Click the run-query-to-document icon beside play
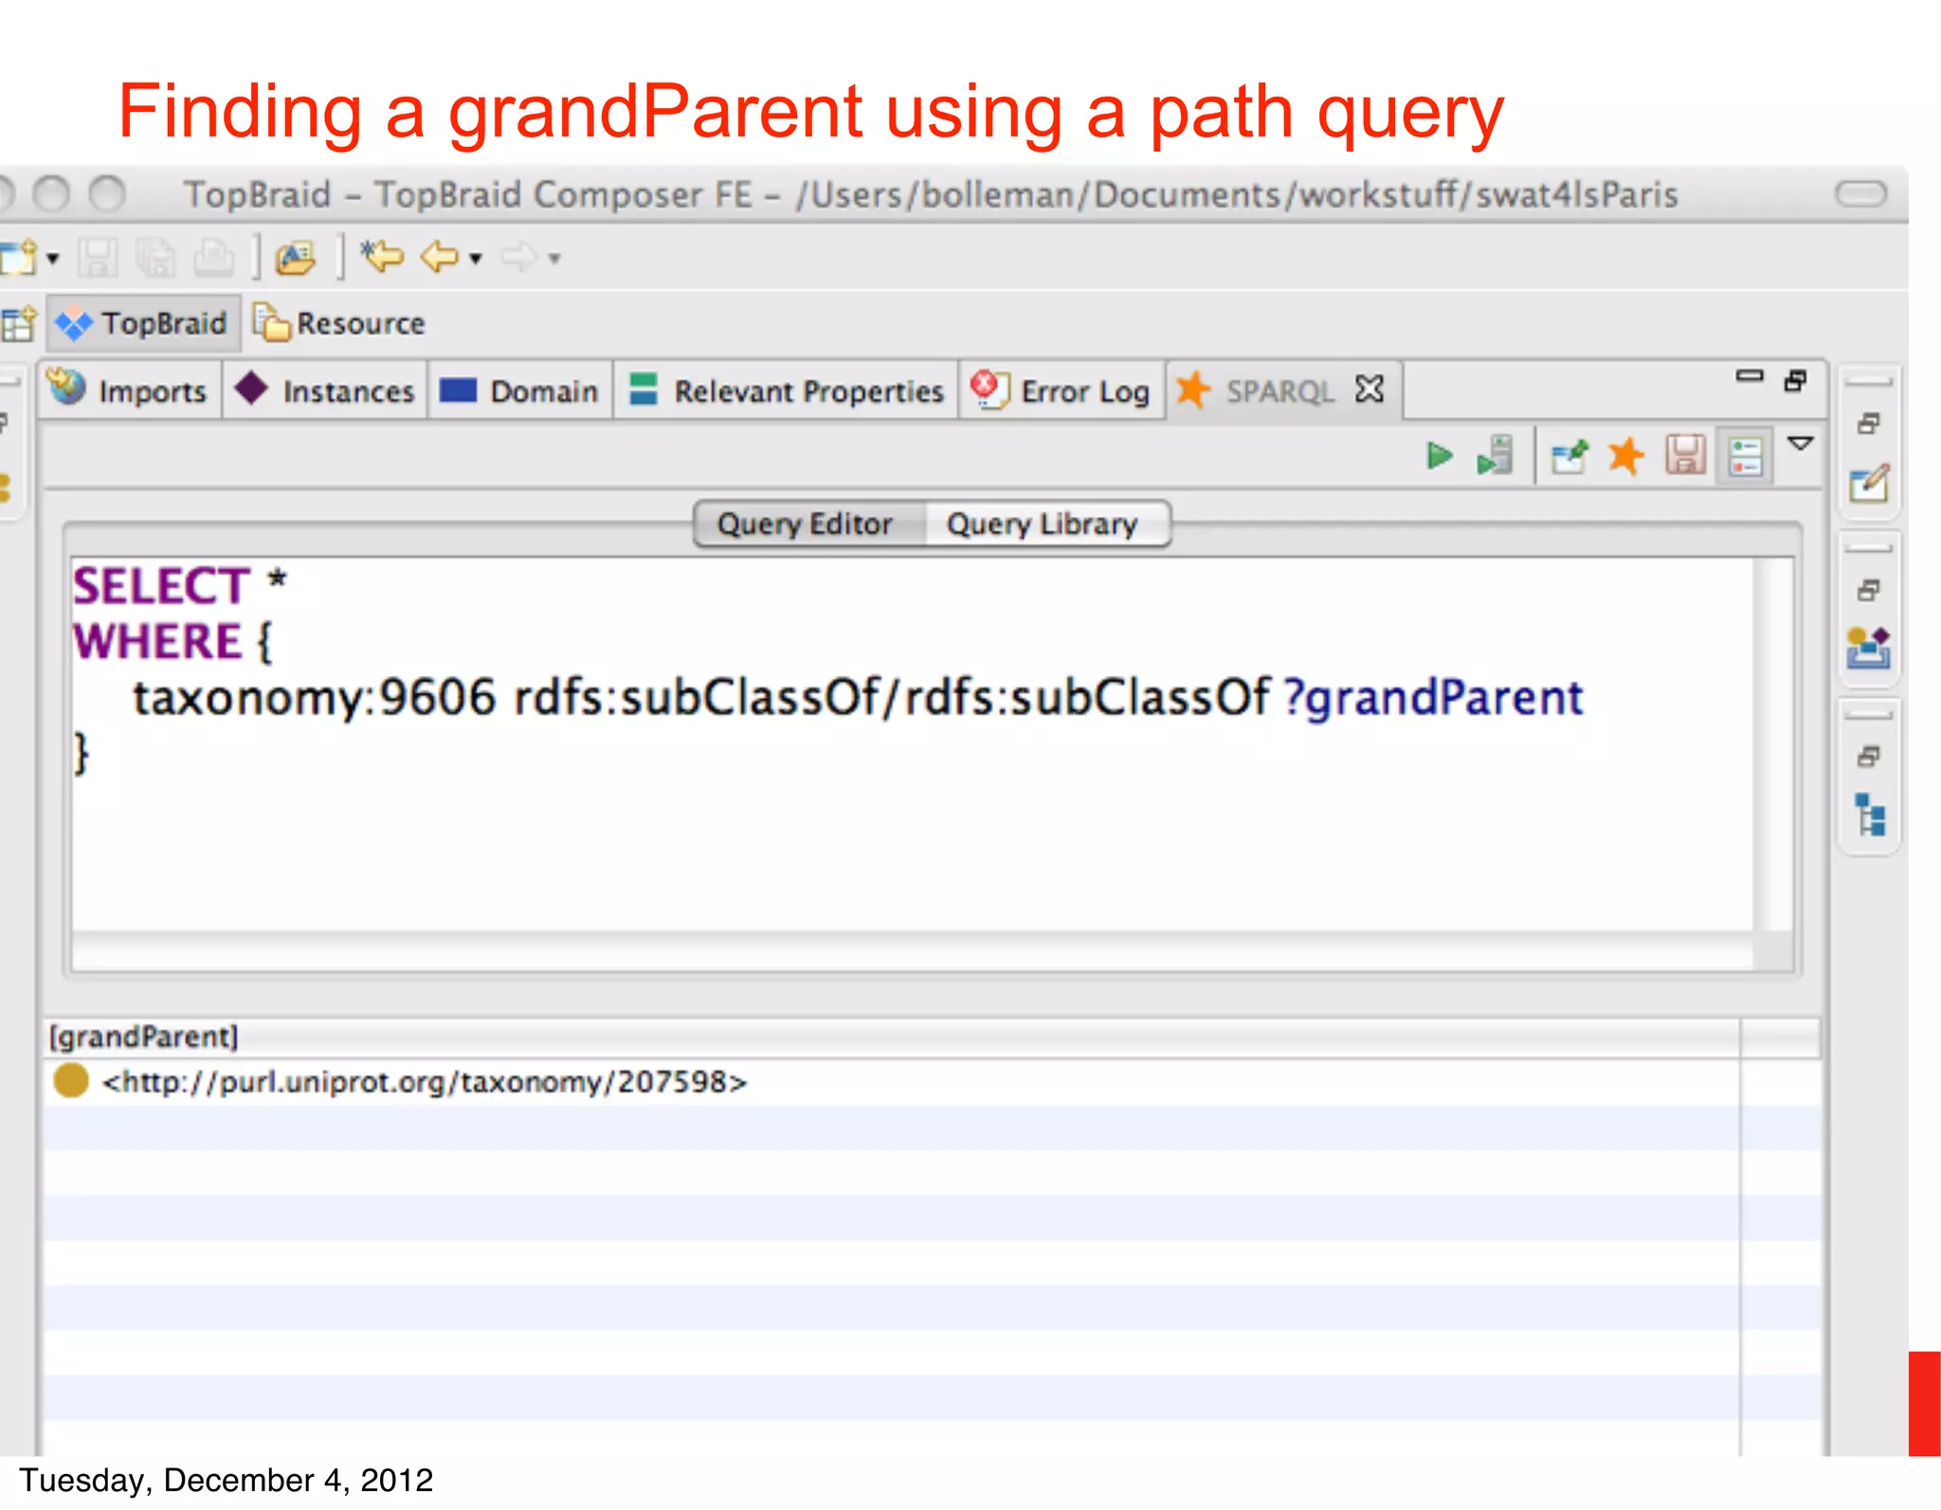Viewport: 1941px width, 1510px height. click(x=1496, y=456)
